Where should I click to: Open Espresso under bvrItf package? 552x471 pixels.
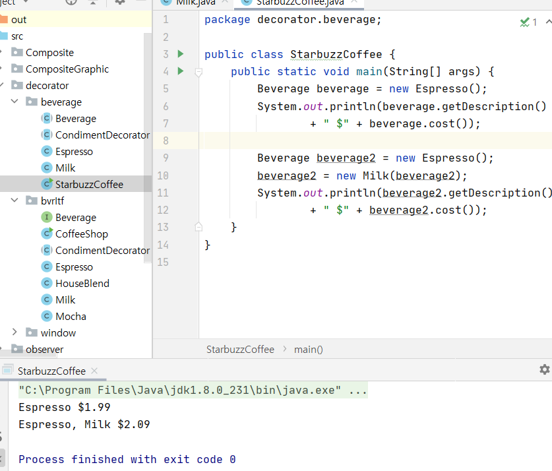coord(74,267)
